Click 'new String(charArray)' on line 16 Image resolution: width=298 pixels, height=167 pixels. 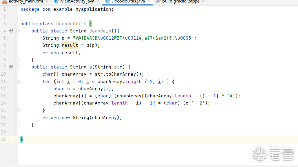point(90,117)
